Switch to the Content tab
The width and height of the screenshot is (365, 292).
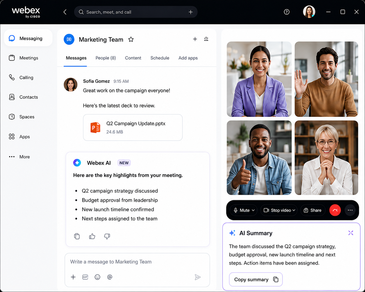click(x=133, y=58)
